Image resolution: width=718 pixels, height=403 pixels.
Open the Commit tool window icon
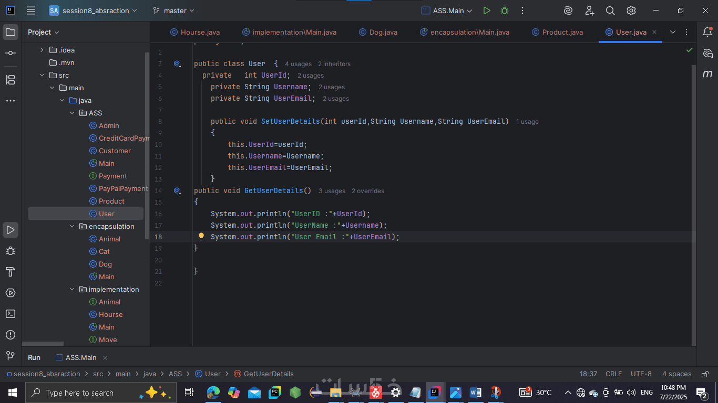(x=11, y=54)
